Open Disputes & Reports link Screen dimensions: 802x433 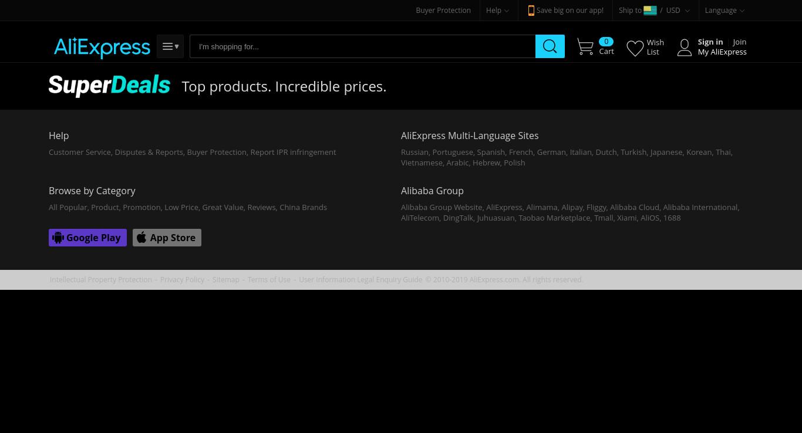click(149, 152)
